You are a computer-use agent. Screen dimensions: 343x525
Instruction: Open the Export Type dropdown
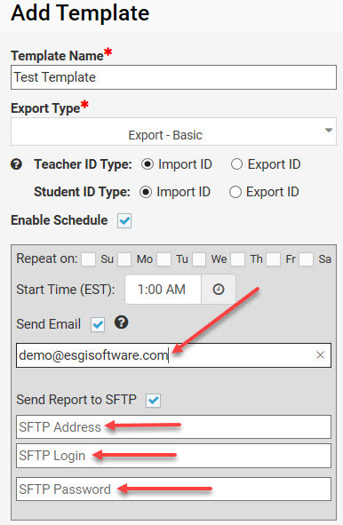tap(173, 131)
